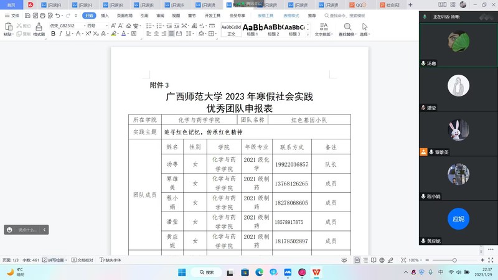
Task: Click the Clear formatting eraser icon
Action: coord(128,26)
